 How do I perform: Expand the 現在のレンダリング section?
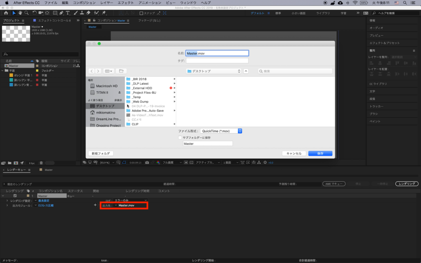click(x=4, y=184)
